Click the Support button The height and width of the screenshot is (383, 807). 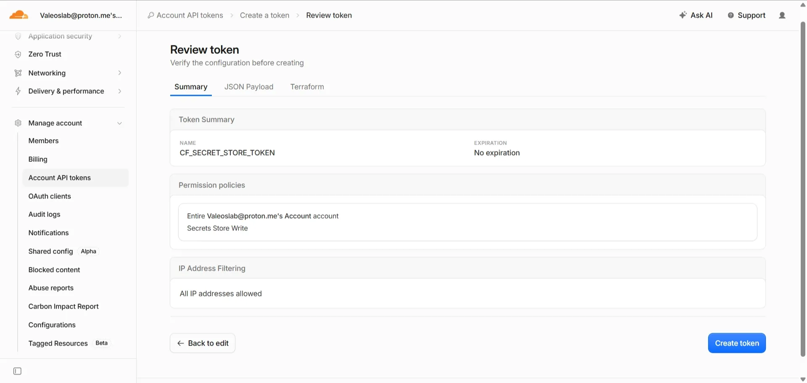tap(746, 16)
